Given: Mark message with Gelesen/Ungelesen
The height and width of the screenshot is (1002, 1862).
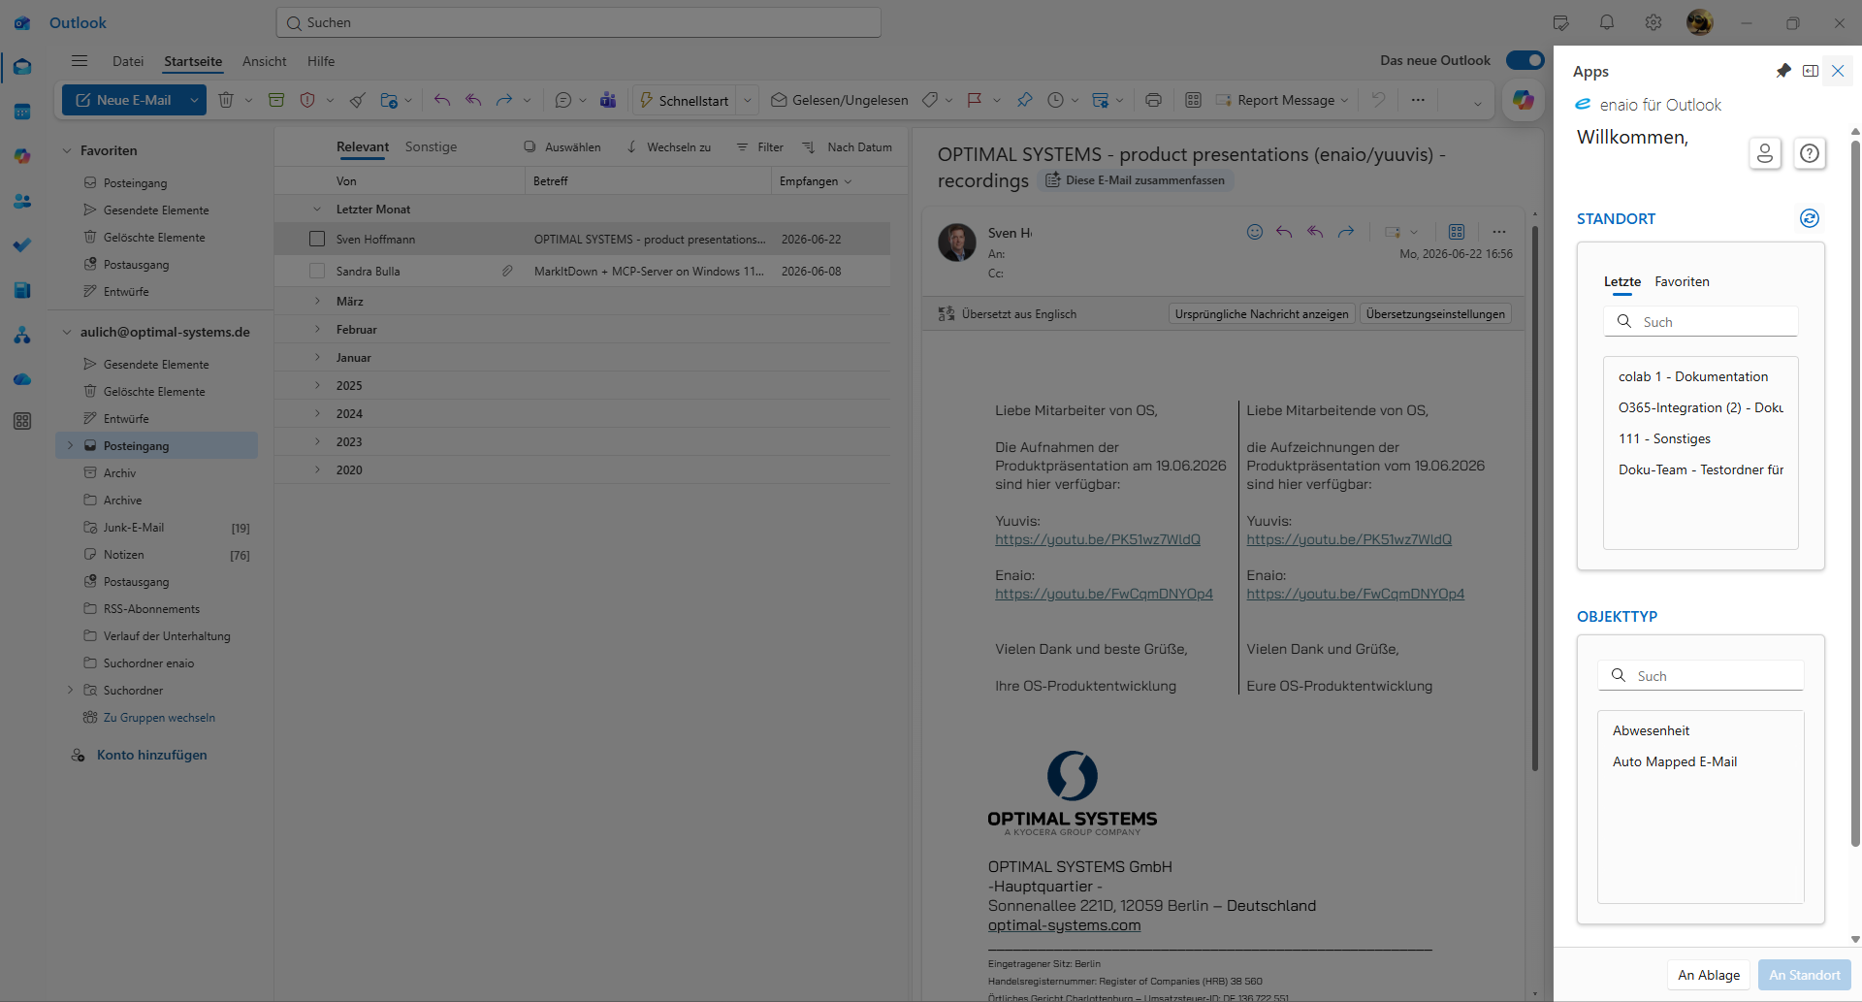Looking at the screenshot, I should (x=840, y=100).
